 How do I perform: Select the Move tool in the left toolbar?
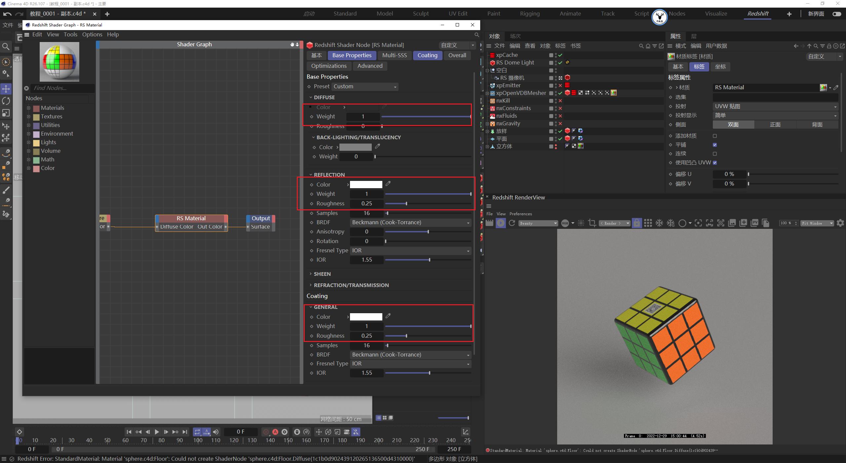pyautogui.click(x=6, y=89)
